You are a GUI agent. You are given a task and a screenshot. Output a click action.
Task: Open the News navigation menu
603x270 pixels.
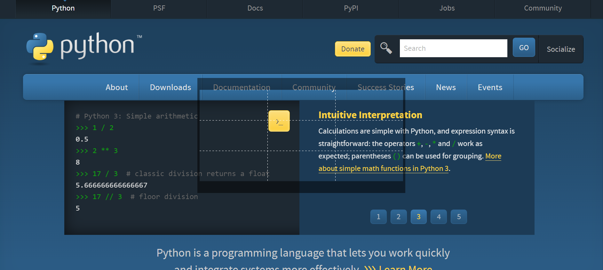tap(446, 87)
